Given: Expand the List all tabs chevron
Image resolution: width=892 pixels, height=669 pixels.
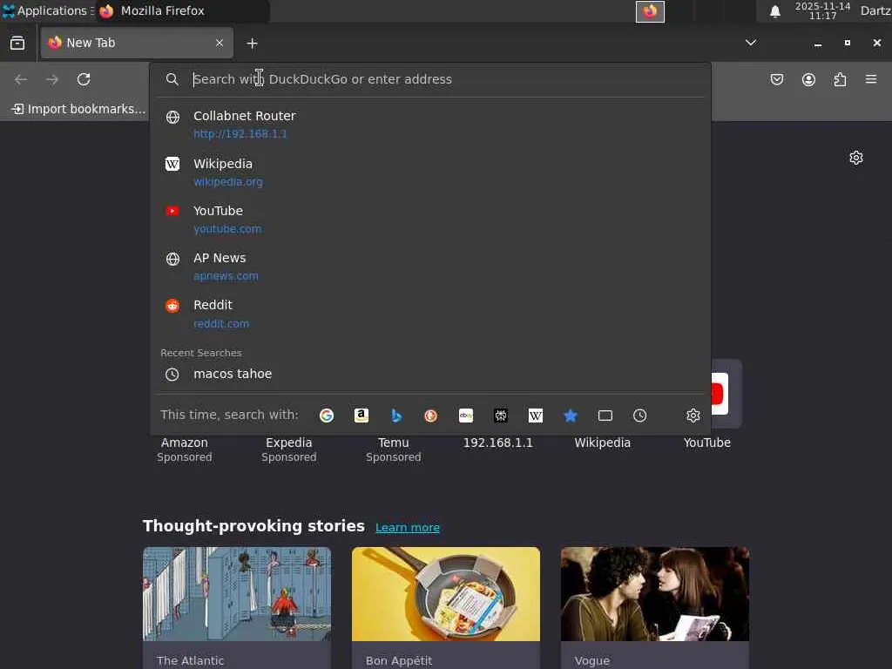Looking at the screenshot, I should [751, 43].
